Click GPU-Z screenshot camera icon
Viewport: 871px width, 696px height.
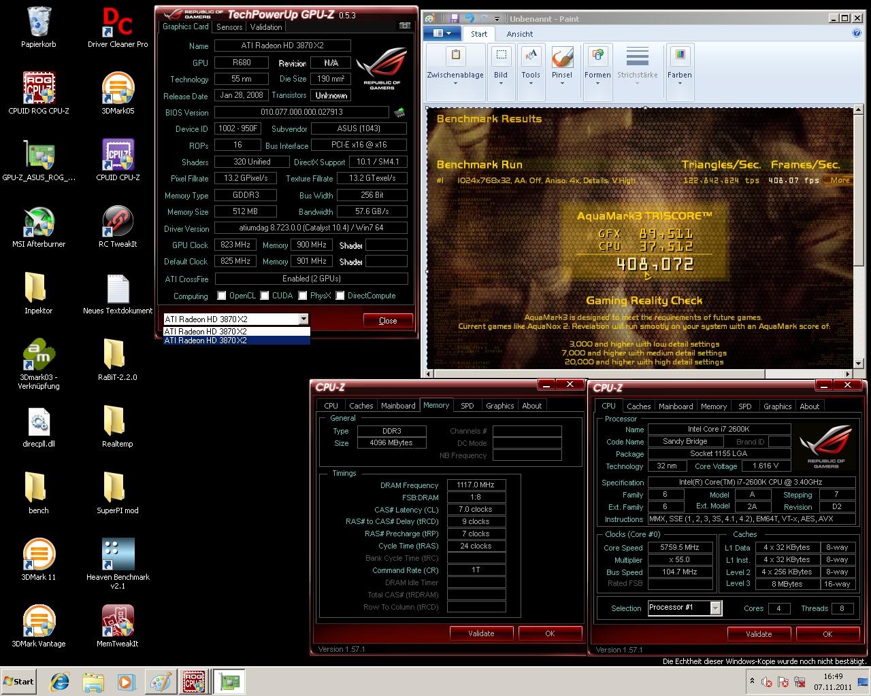pos(405,26)
